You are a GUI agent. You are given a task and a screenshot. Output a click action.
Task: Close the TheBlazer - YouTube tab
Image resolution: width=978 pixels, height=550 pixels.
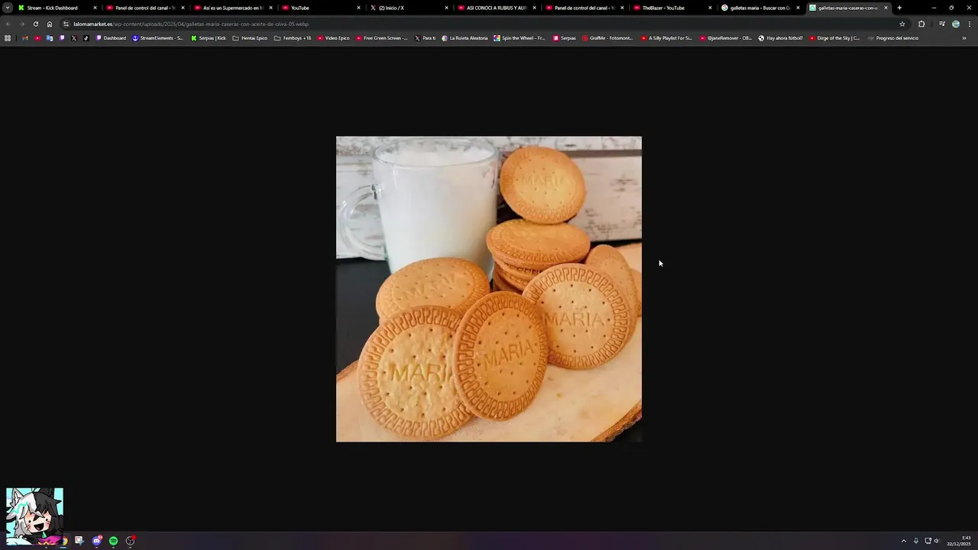coord(710,8)
